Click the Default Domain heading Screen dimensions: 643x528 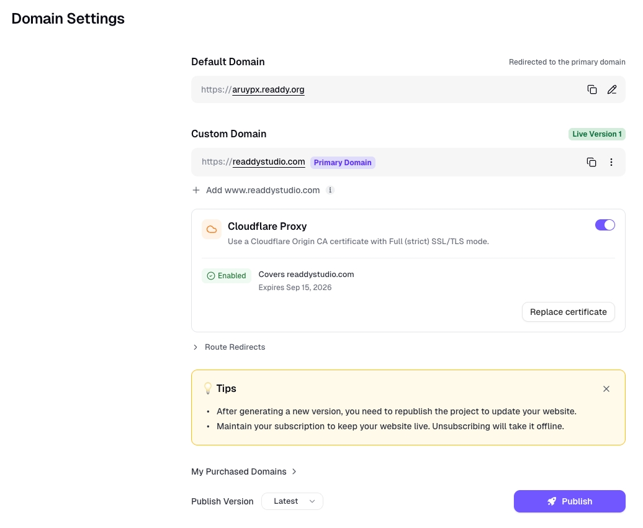228,61
